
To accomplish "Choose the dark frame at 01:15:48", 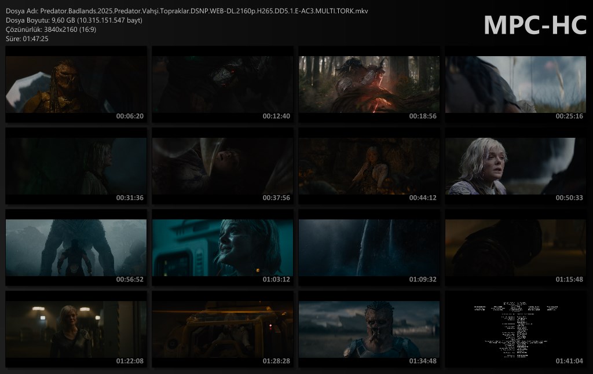I will point(515,248).
